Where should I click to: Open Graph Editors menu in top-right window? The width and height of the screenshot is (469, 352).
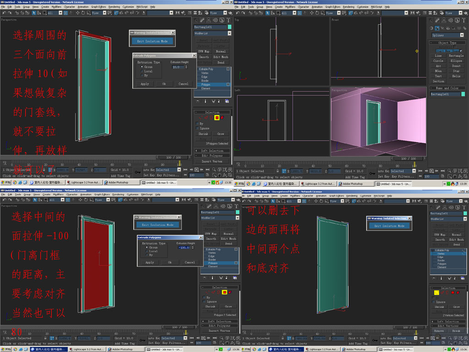pos(333,6)
